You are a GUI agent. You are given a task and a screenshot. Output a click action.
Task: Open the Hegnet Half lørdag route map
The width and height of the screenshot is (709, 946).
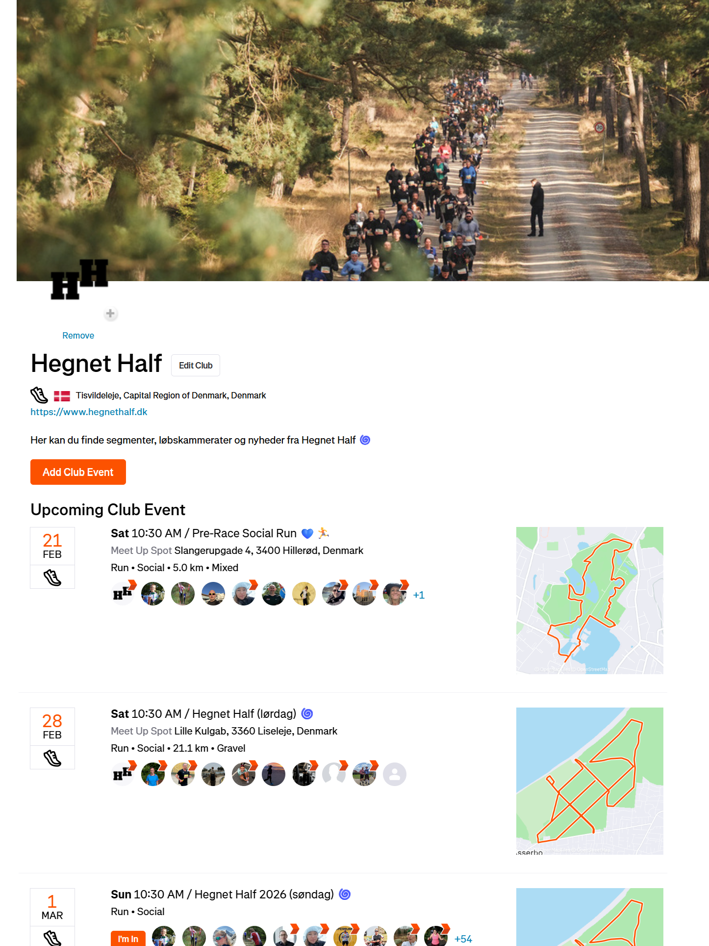590,781
